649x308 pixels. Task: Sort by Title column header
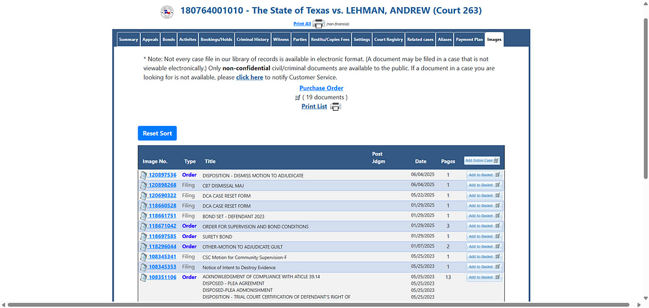tap(210, 161)
